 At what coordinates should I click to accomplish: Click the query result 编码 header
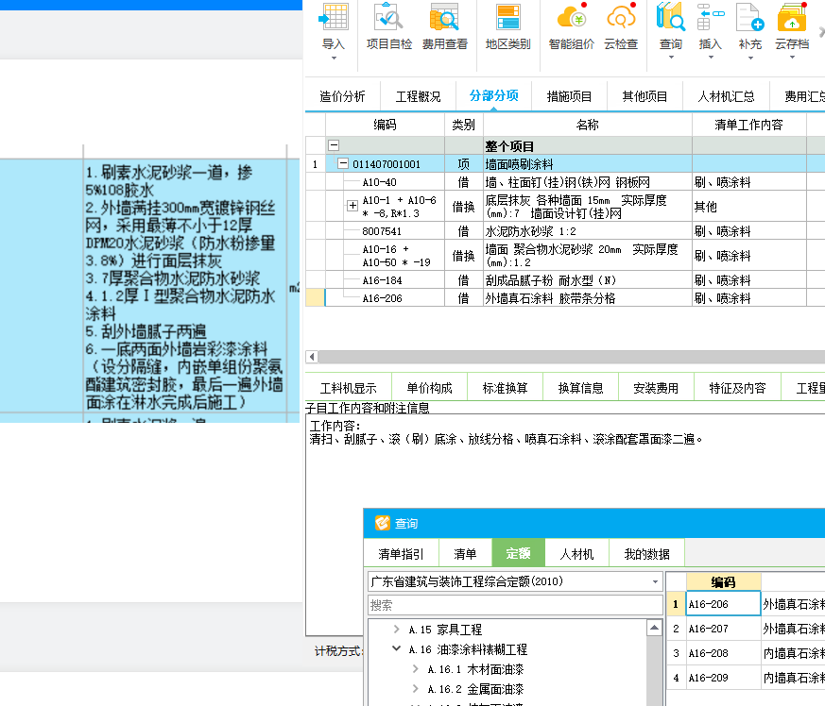[724, 582]
